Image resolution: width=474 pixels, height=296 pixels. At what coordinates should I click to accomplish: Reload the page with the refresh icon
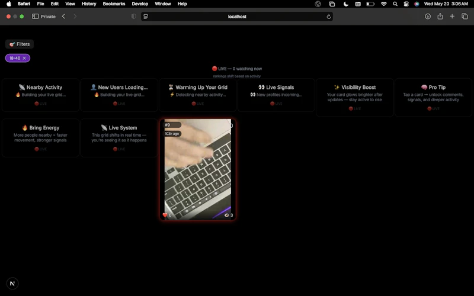[329, 17]
